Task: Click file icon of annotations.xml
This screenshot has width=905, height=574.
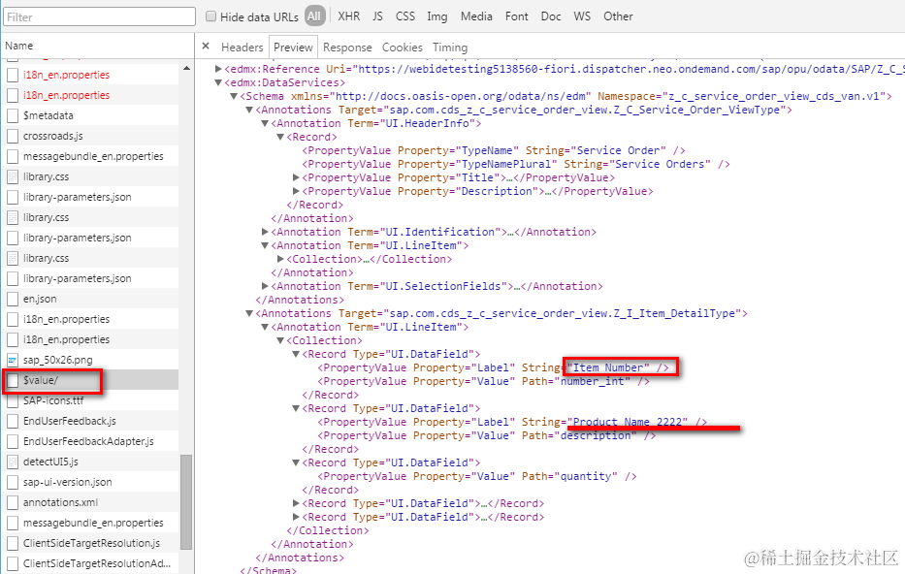Action: click(12, 502)
